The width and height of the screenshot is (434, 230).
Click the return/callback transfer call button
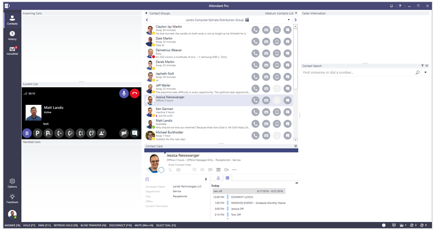click(x=70, y=133)
